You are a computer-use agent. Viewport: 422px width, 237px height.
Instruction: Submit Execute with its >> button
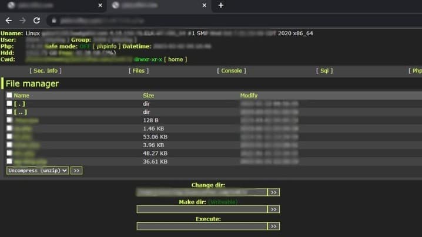(274, 226)
